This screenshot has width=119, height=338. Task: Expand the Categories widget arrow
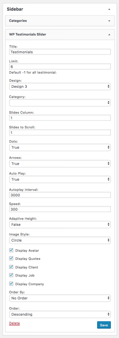pos(109,21)
